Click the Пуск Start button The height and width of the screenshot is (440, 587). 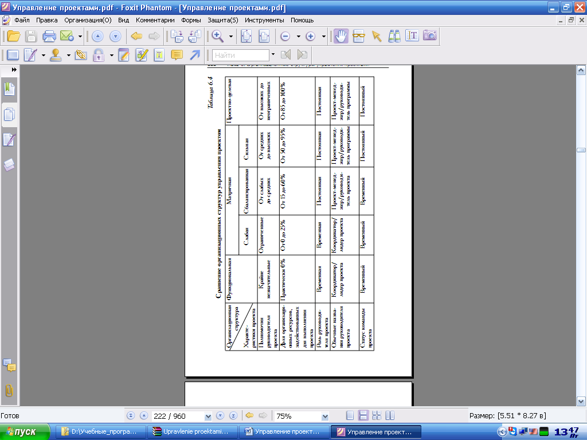pos(25,432)
